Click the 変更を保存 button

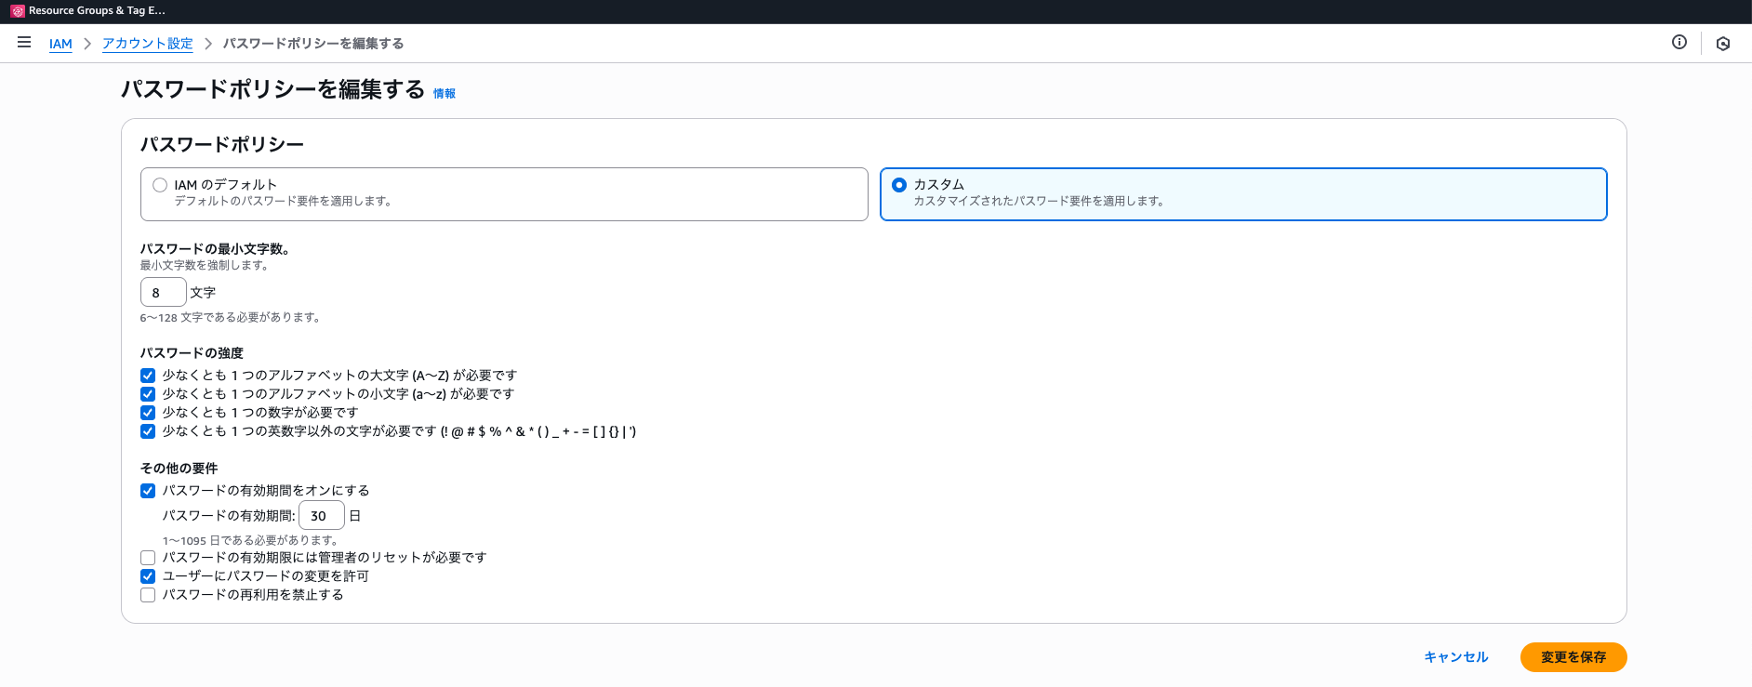pos(1573,657)
